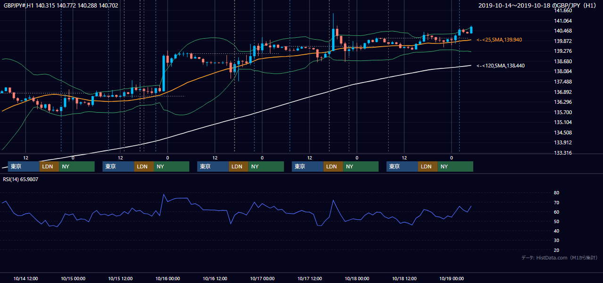Screen dimensions: 603x283
Task: Click price axis label 141.660
Action: [562, 10]
